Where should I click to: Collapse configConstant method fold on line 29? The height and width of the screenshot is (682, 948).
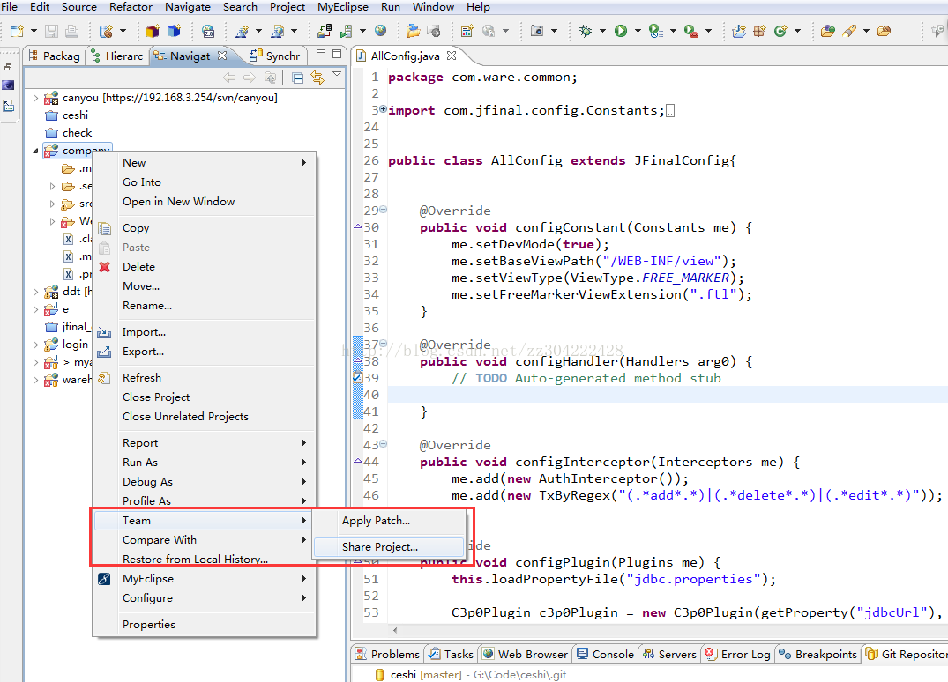click(x=383, y=210)
